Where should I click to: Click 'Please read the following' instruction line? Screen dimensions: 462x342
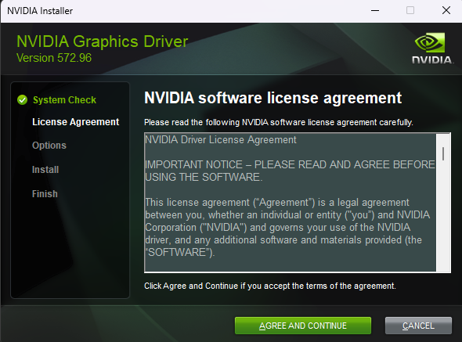tap(279, 122)
